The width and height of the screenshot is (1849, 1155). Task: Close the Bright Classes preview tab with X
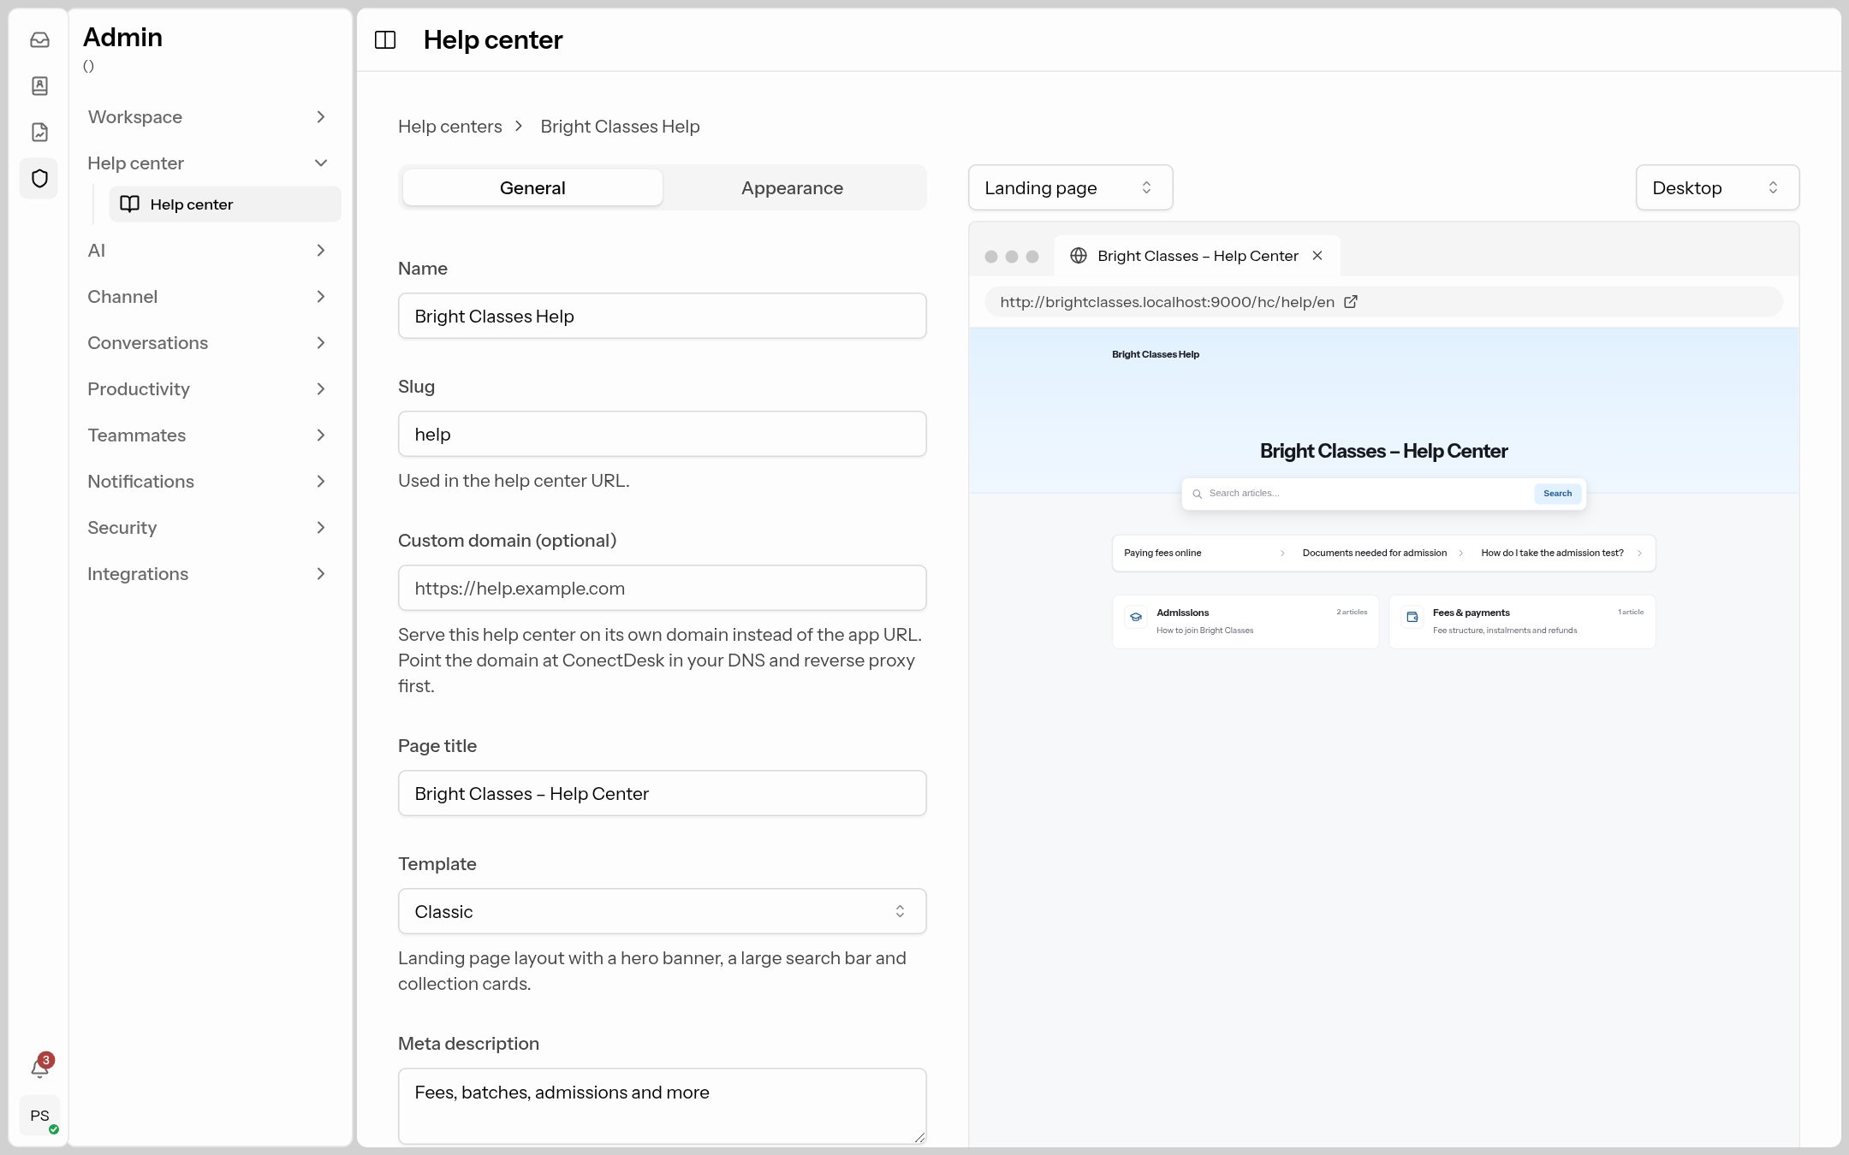(x=1317, y=256)
